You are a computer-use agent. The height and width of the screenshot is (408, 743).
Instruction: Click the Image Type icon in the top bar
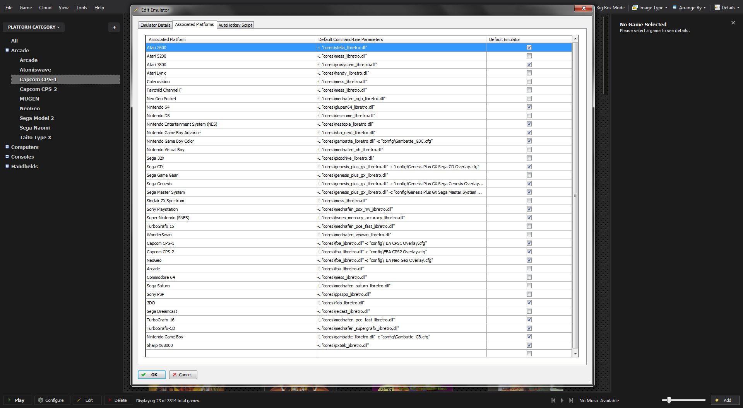[x=635, y=7]
